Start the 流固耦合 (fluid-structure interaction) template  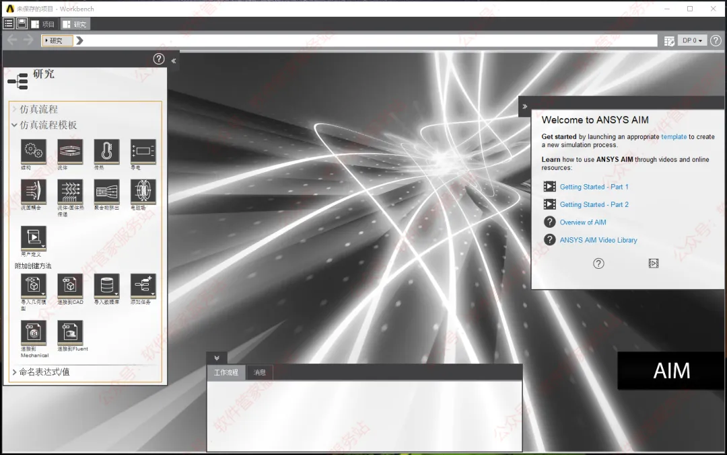[34, 191]
